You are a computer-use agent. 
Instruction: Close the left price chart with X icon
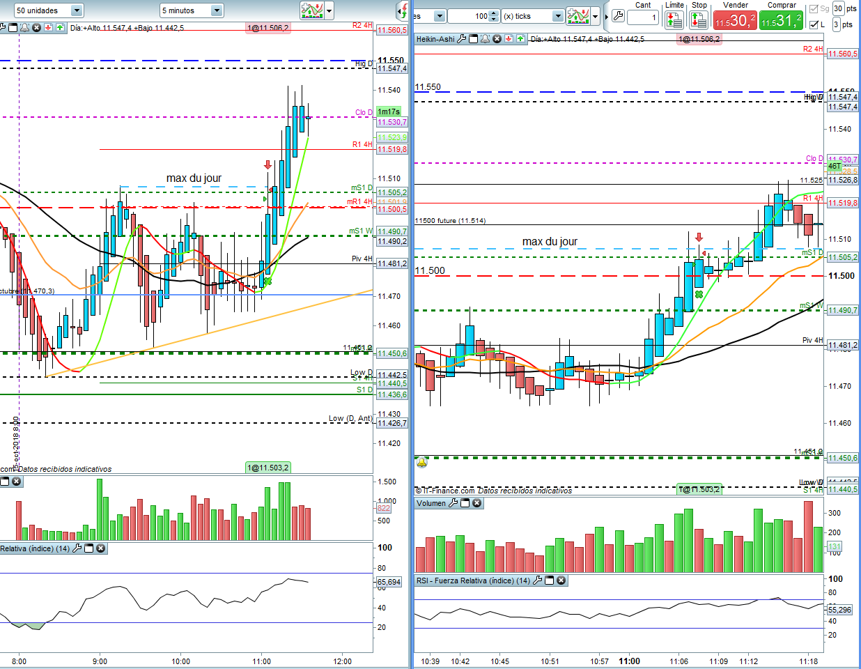(36, 28)
